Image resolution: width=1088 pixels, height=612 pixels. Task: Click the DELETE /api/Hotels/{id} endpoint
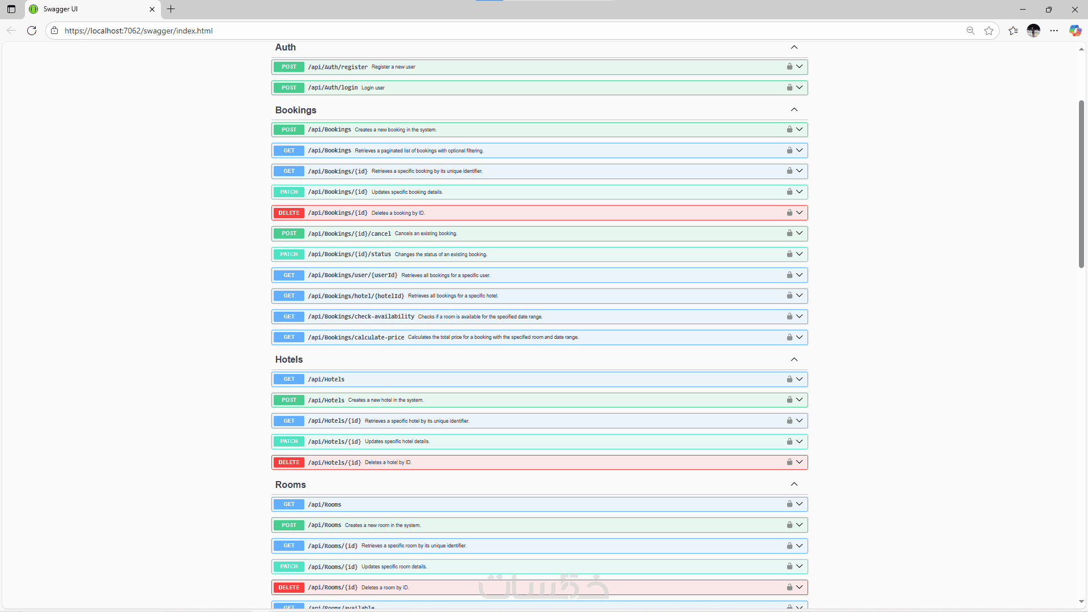334,462
